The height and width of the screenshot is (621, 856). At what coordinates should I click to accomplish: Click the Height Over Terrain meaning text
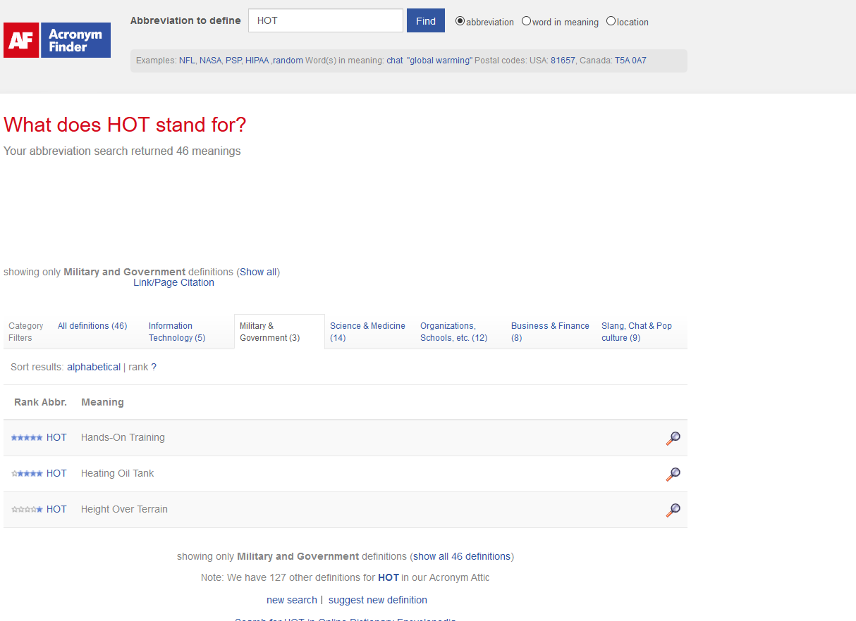124,509
